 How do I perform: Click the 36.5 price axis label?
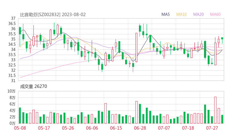pos(12,24)
